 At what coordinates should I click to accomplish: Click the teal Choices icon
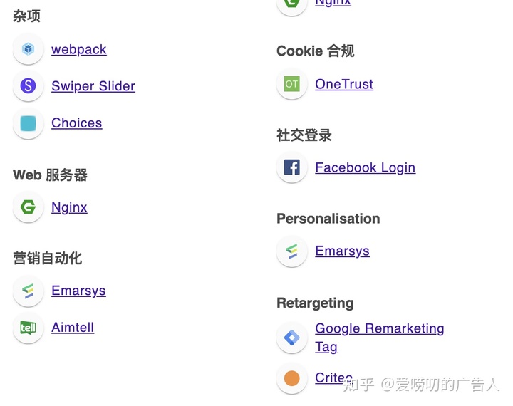click(x=28, y=123)
